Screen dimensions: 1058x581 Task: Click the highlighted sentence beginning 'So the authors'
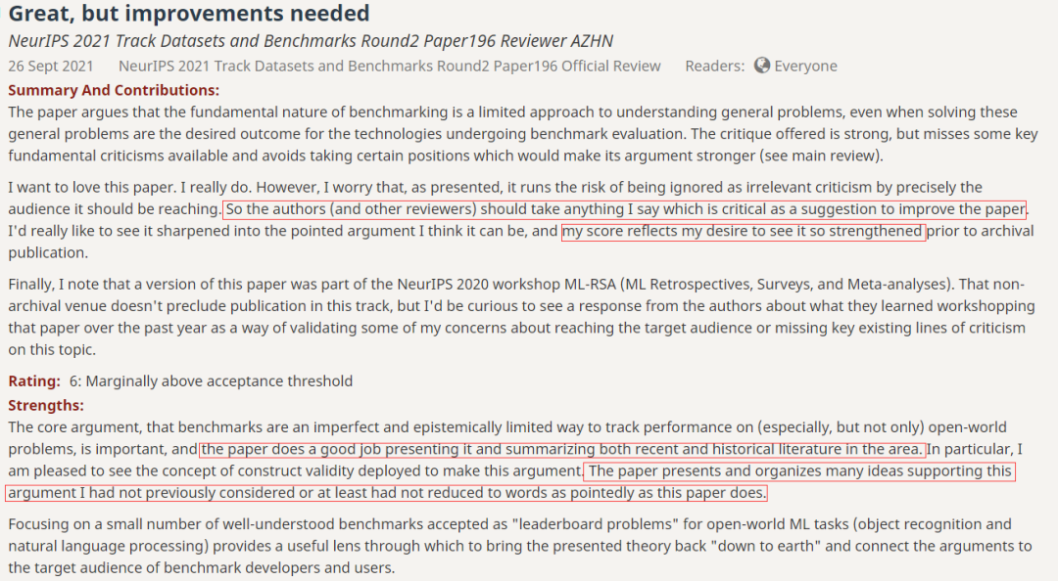(x=625, y=209)
